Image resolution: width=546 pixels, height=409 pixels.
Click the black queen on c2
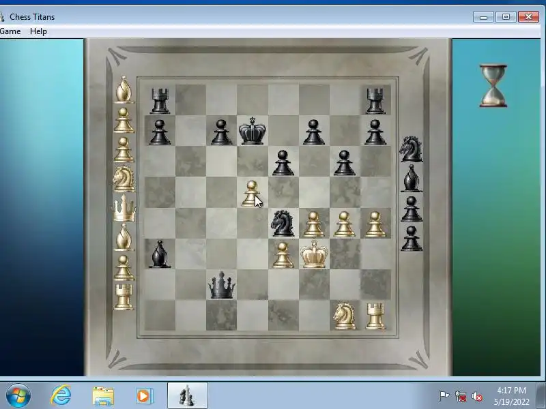click(x=221, y=285)
